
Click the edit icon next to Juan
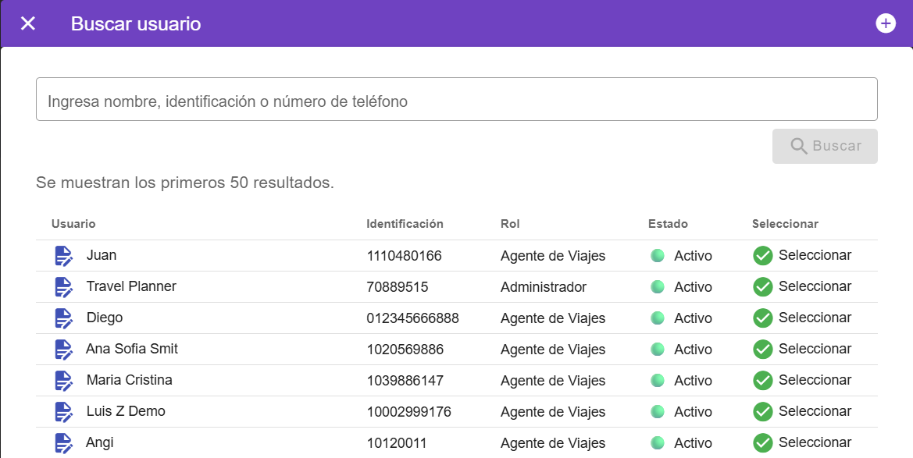[x=64, y=256]
